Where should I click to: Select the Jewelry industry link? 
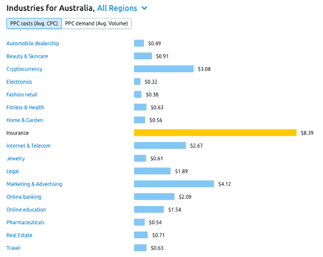pos(16,159)
